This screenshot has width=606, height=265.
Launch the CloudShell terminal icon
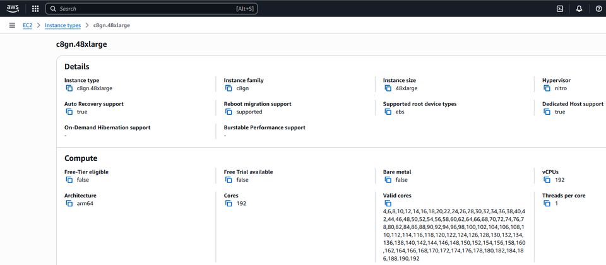pos(560,8)
